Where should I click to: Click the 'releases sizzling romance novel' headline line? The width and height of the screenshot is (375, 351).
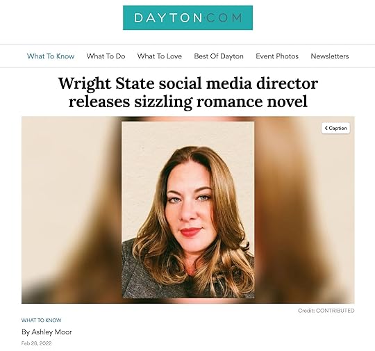click(x=188, y=101)
